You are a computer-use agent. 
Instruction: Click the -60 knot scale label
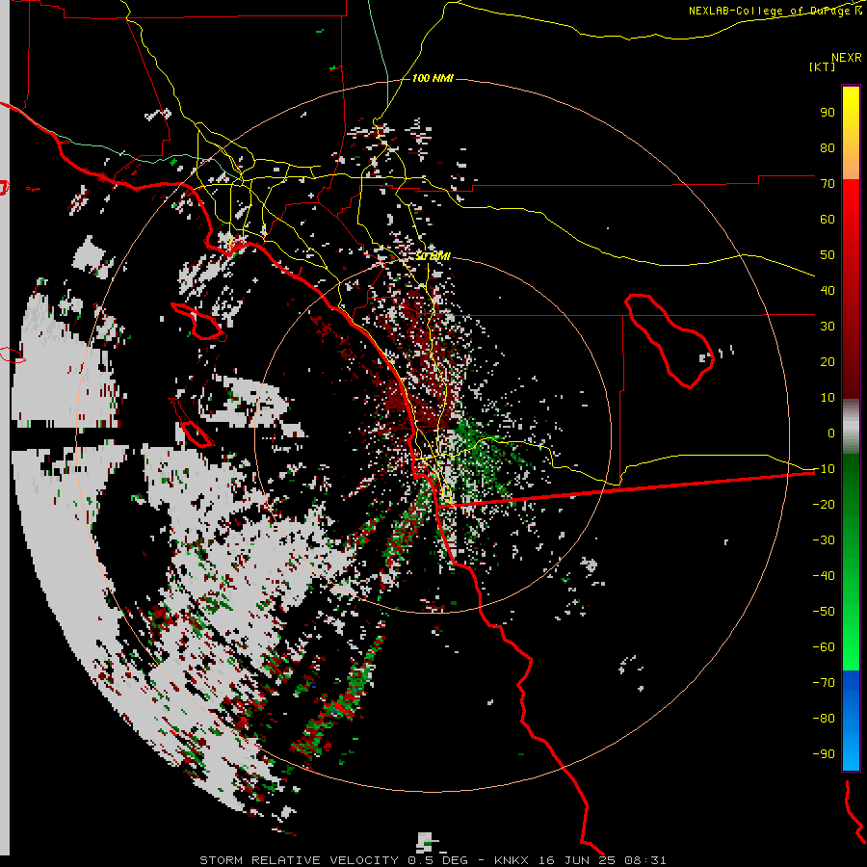tap(824, 647)
